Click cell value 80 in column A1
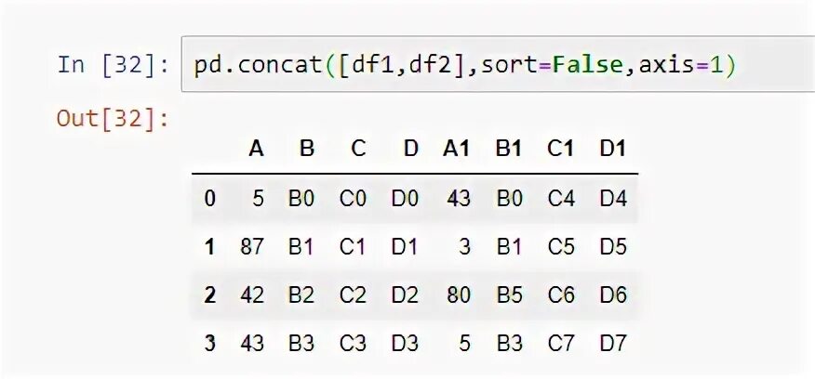The image size is (815, 379). pyautogui.click(x=458, y=295)
